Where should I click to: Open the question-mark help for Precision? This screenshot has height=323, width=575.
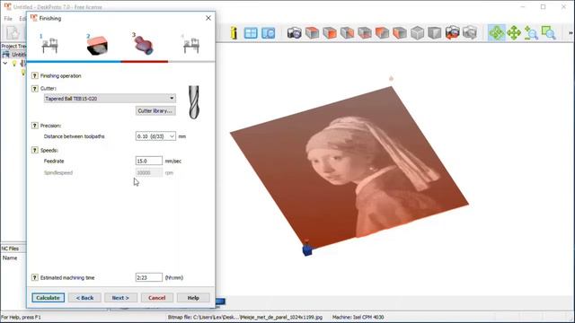pyautogui.click(x=34, y=126)
